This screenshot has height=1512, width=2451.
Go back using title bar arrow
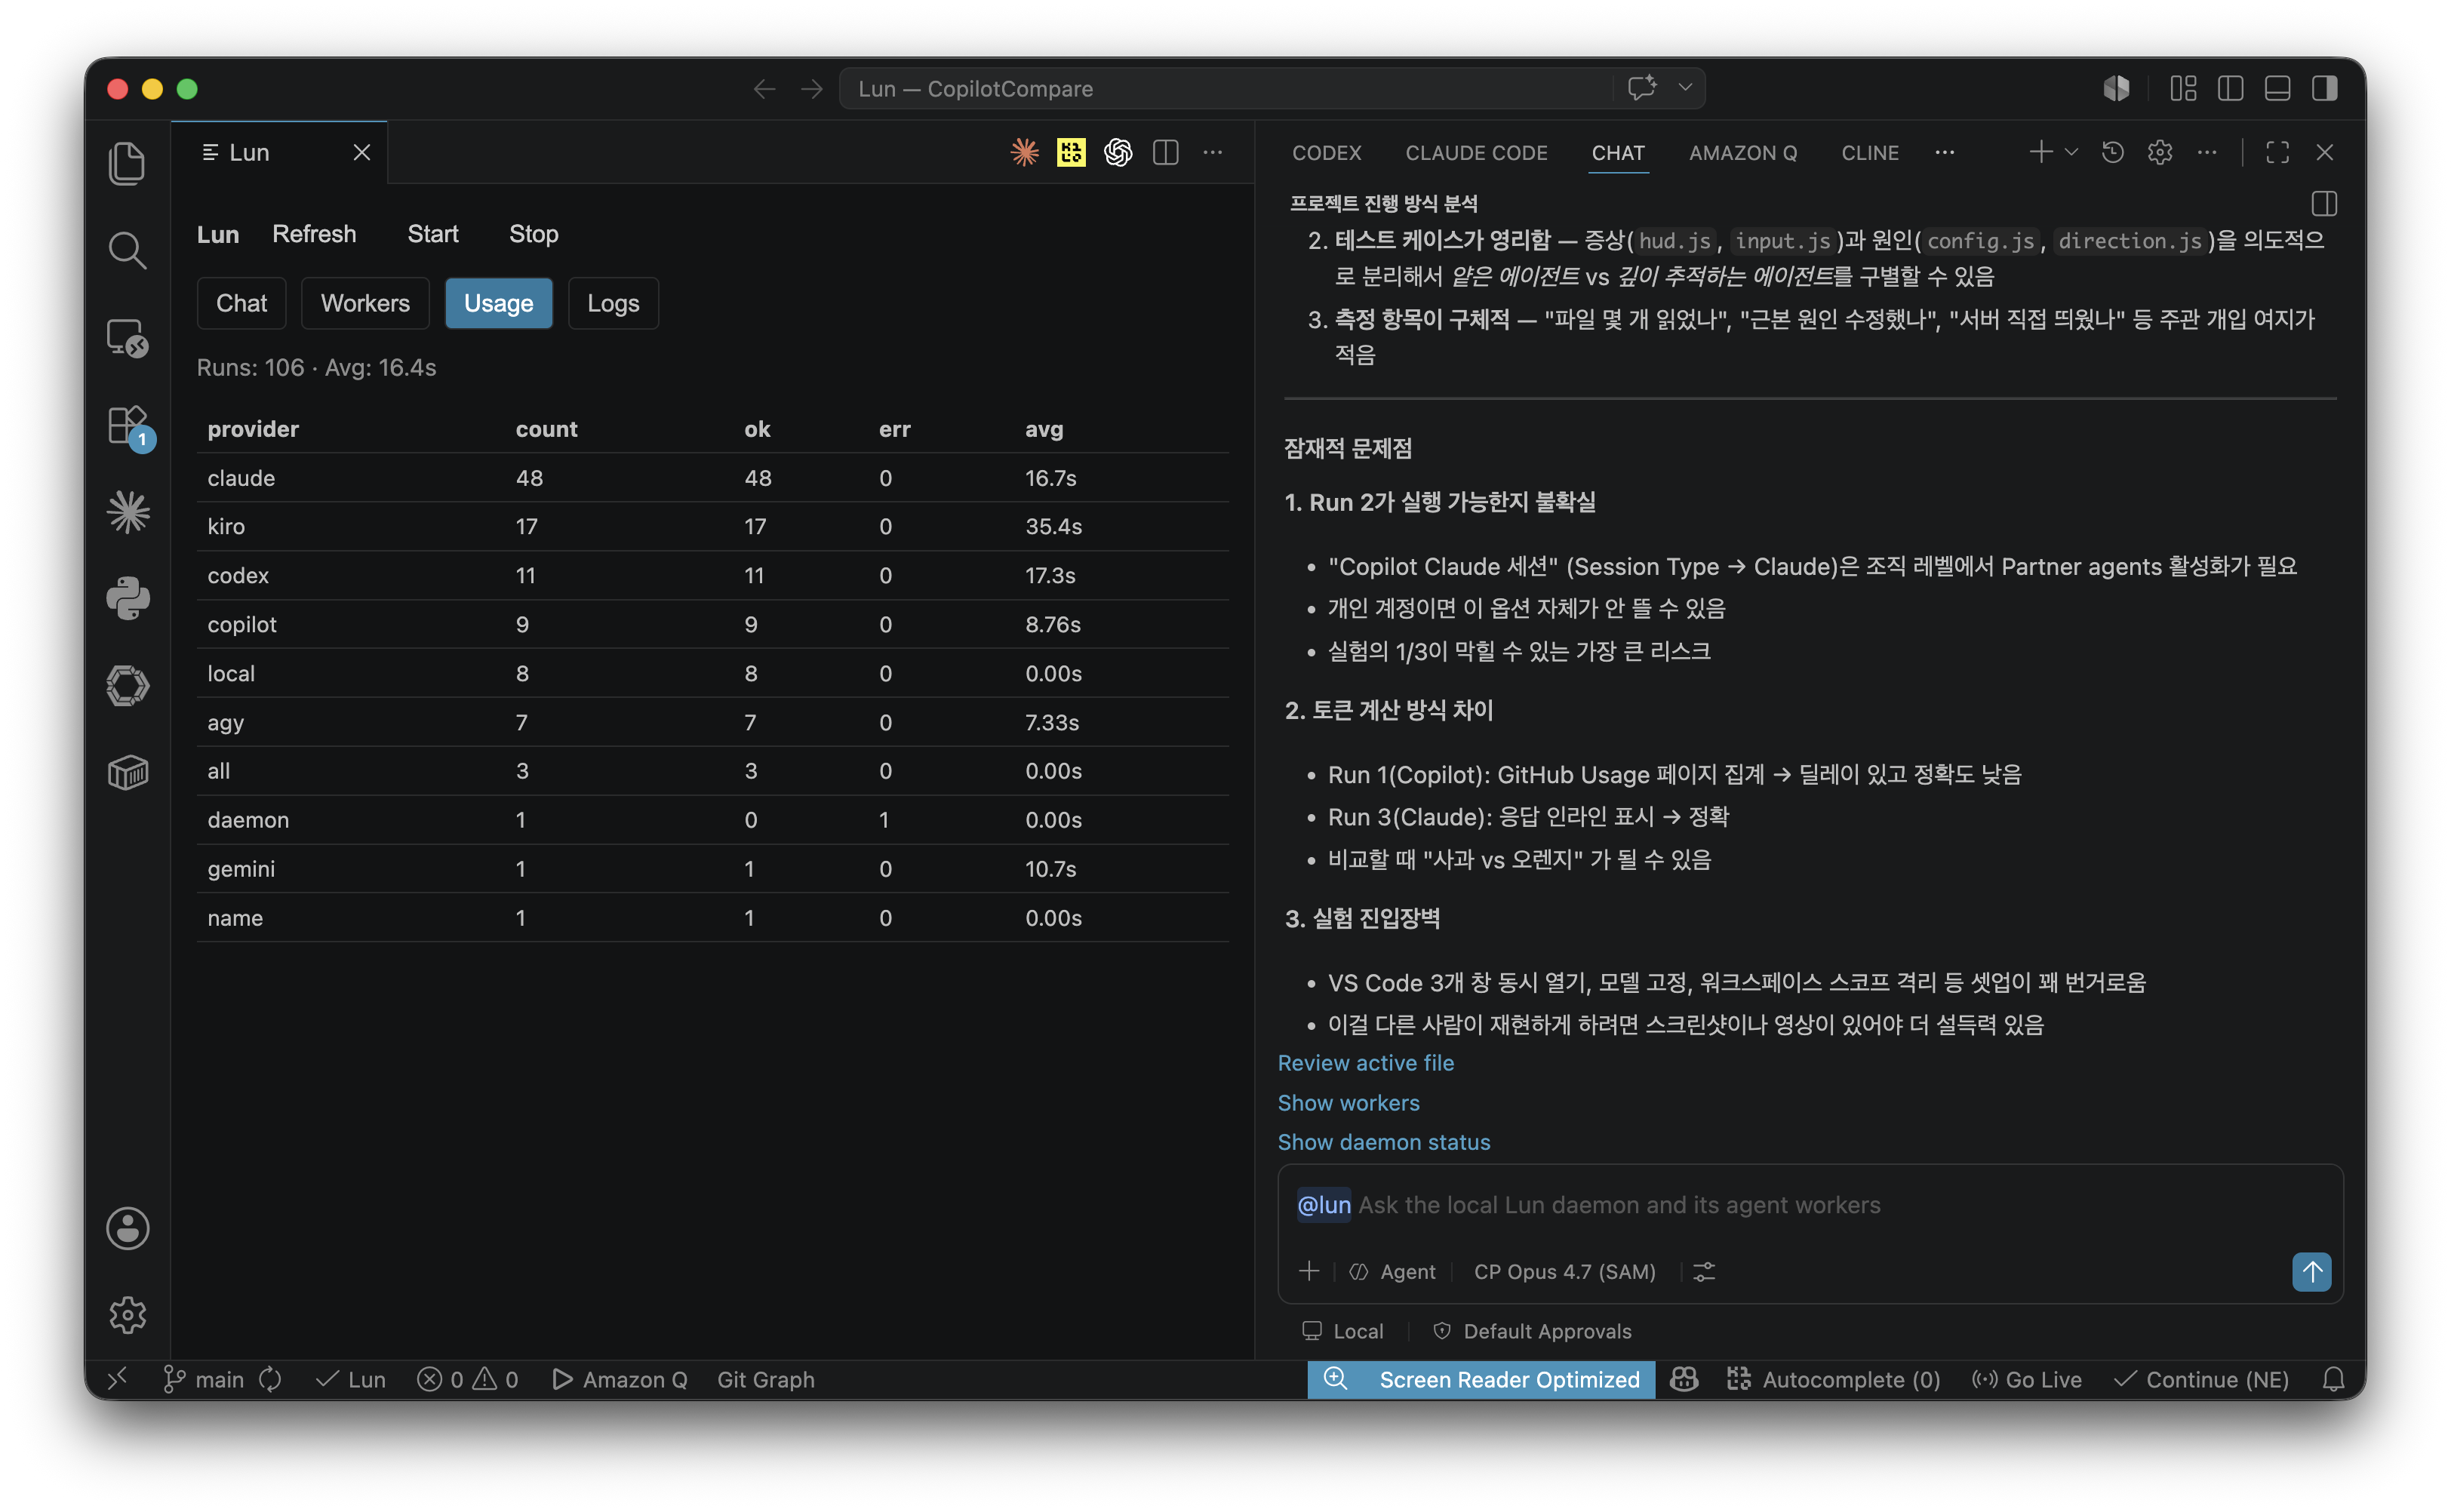(765, 89)
